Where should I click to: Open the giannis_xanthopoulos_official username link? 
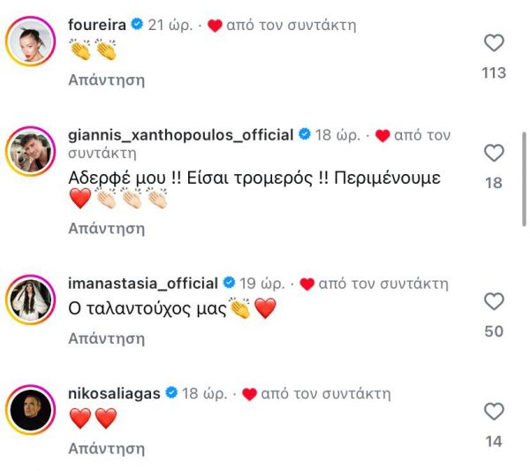coord(180,135)
